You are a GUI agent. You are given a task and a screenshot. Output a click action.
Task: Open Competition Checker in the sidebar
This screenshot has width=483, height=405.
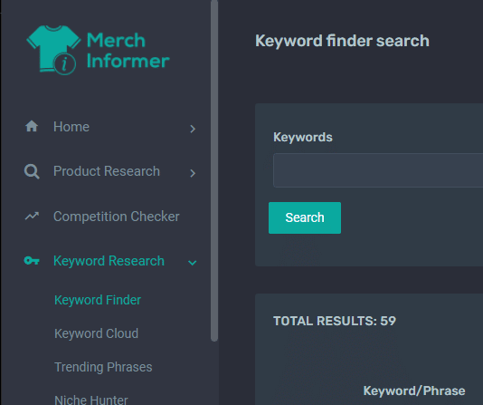point(117,217)
